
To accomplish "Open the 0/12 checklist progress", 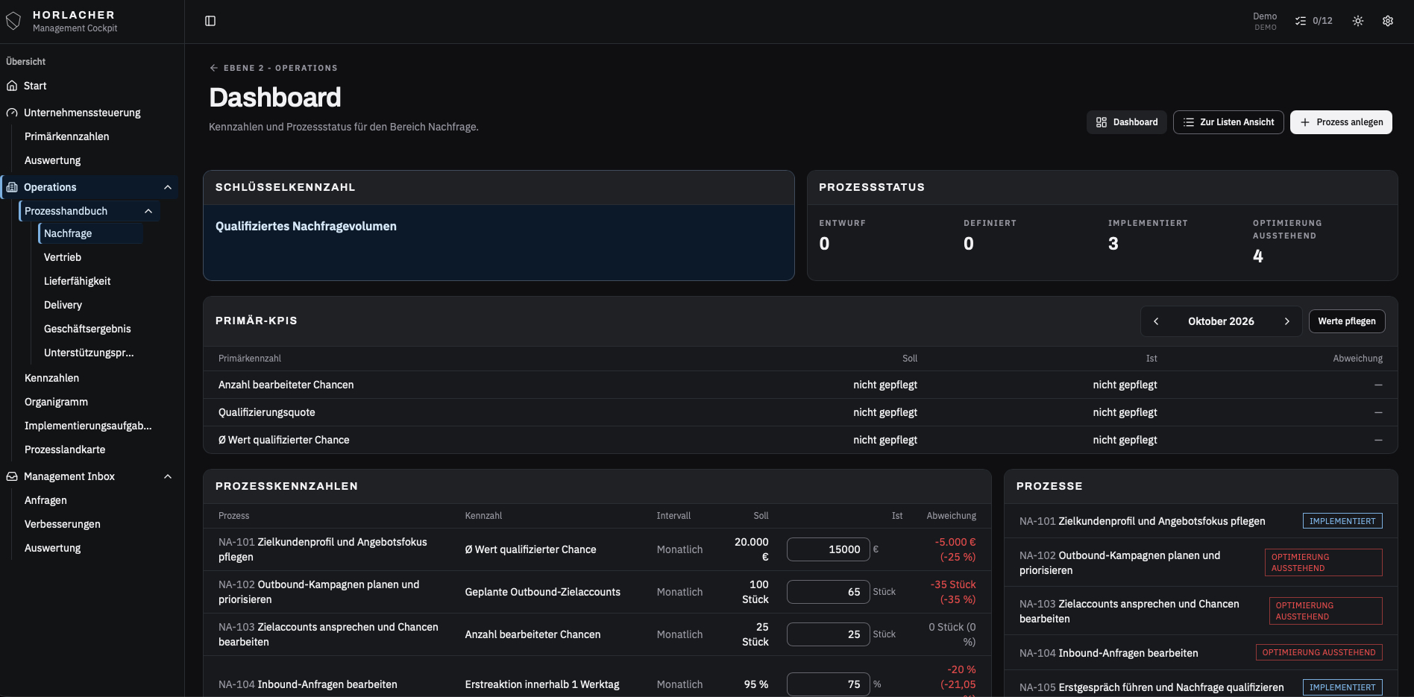I will click(x=1313, y=21).
